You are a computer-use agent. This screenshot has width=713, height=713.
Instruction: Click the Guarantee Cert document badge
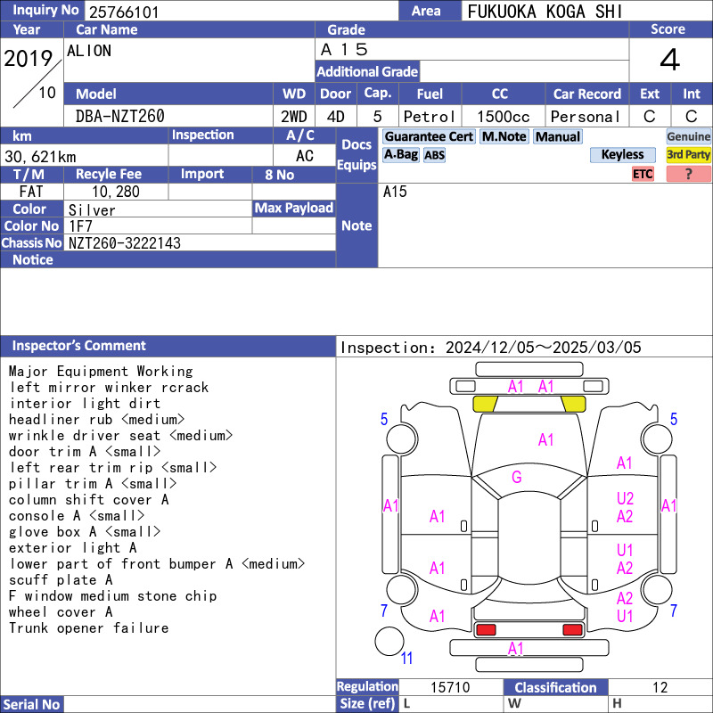[429, 136]
